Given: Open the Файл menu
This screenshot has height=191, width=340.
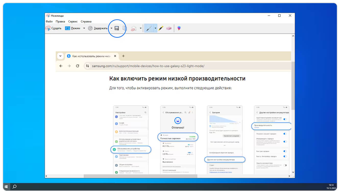Looking at the screenshot, I should click(x=49, y=22).
